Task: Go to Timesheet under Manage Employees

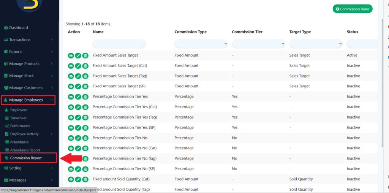Action: click(18, 118)
